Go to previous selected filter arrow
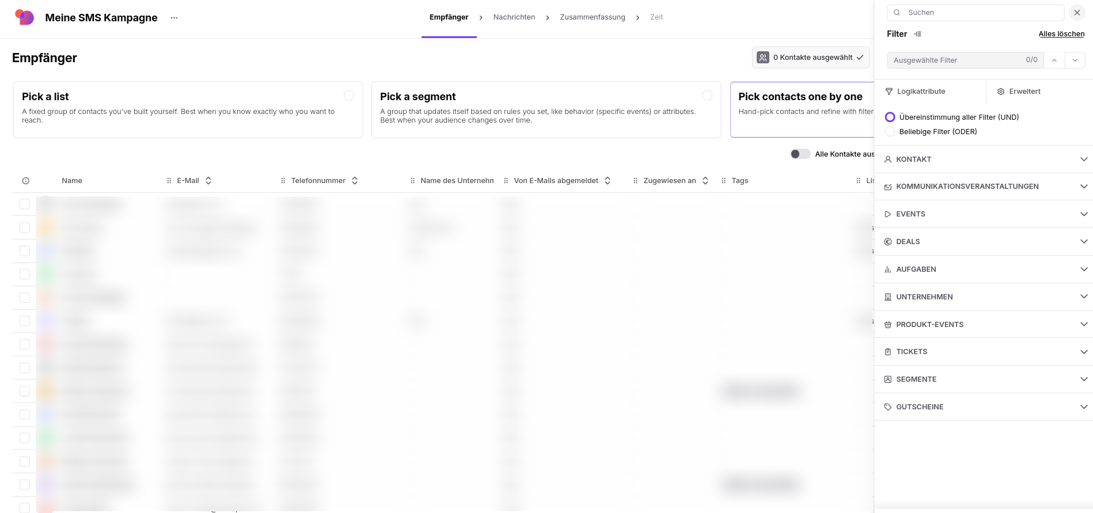Image resolution: width=1093 pixels, height=513 pixels. [x=1054, y=60]
